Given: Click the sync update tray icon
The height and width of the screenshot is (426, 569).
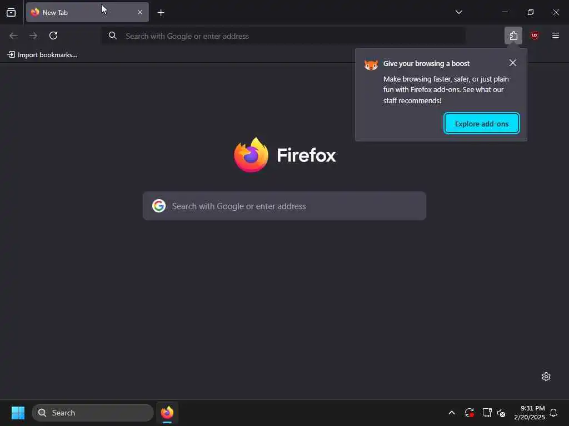Looking at the screenshot, I should tap(469, 413).
